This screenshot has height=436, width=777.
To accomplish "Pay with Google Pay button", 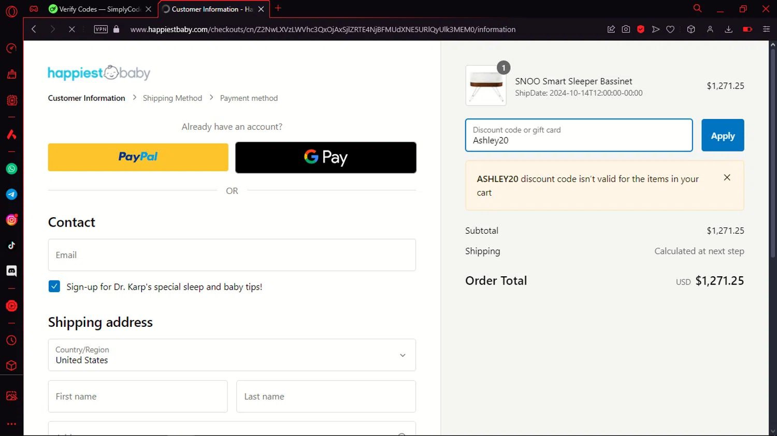I will click(x=326, y=157).
